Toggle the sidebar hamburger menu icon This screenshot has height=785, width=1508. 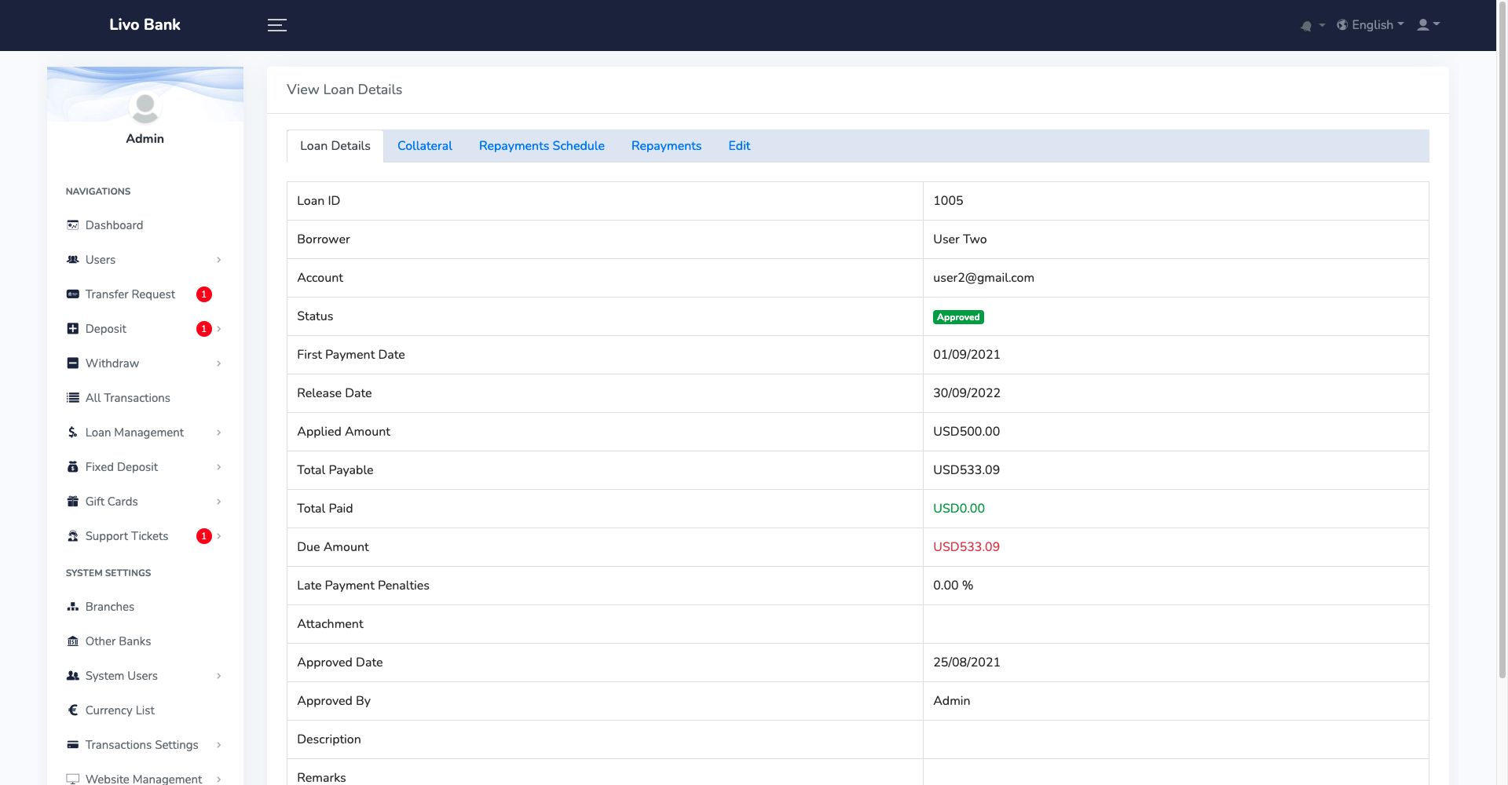point(276,25)
